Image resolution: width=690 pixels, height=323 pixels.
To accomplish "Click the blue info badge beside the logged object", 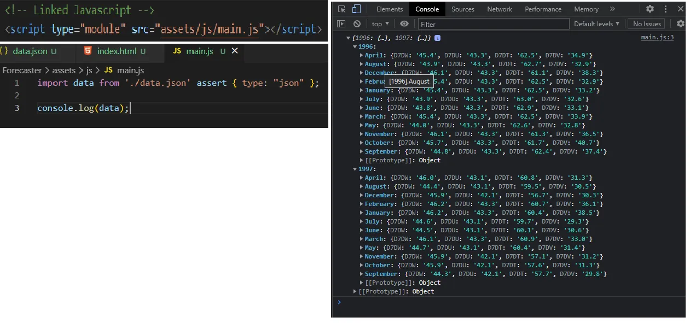I will coord(438,38).
